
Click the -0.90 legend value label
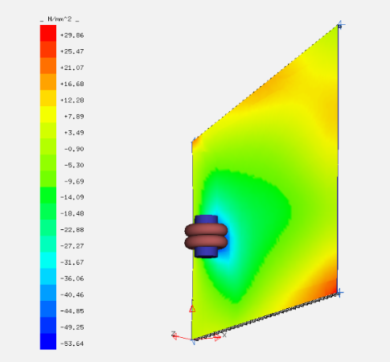click(x=74, y=149)
